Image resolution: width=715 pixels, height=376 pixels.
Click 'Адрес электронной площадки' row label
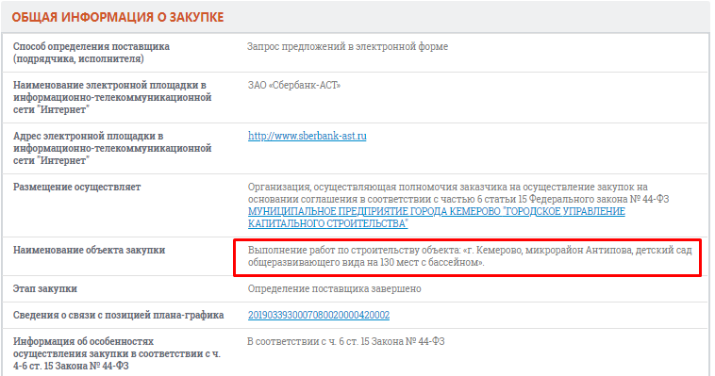[112, 148]
